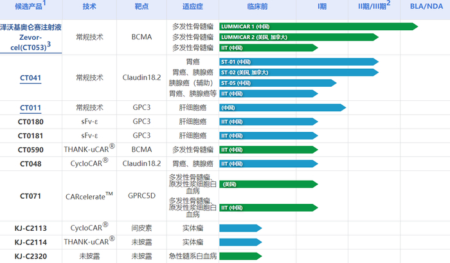Click the CT011 (中国) progress bar
The height and width of the screenshot is (263, 450).
283,107
